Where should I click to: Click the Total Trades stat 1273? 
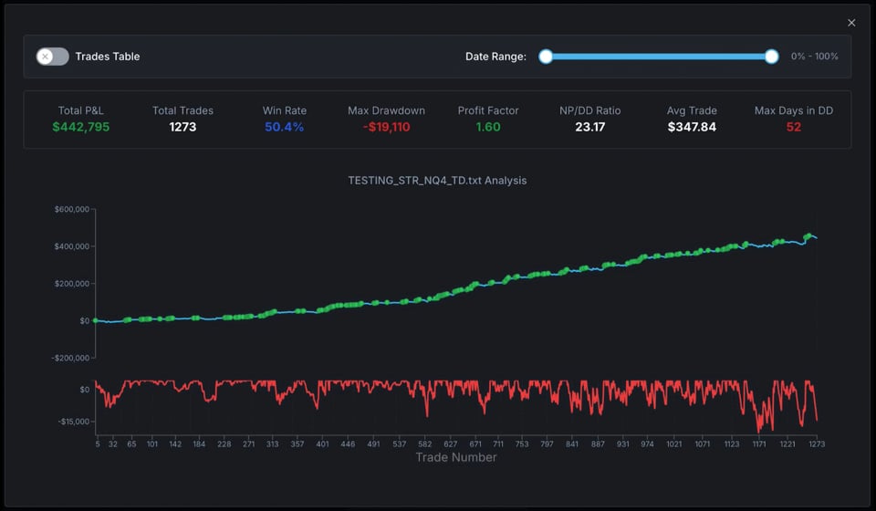182,127
